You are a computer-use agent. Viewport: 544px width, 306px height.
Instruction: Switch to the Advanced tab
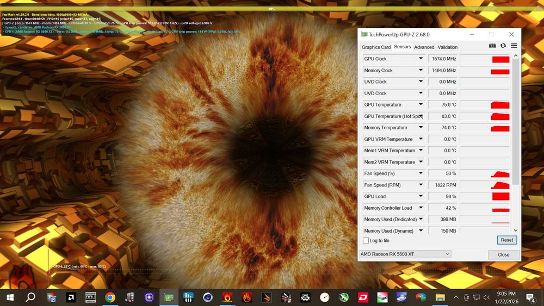tap(424, 47)
